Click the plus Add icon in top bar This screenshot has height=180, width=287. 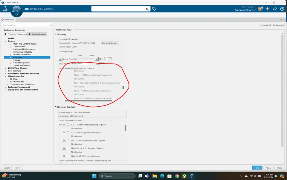click(x=267, y=9)
